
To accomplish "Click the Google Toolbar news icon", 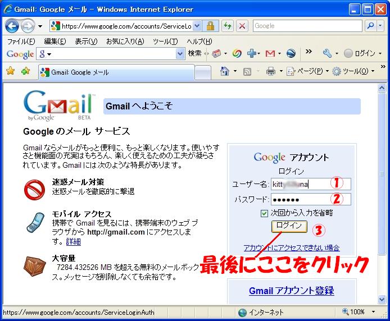I will pyautogui.click(x=216, y=53).
